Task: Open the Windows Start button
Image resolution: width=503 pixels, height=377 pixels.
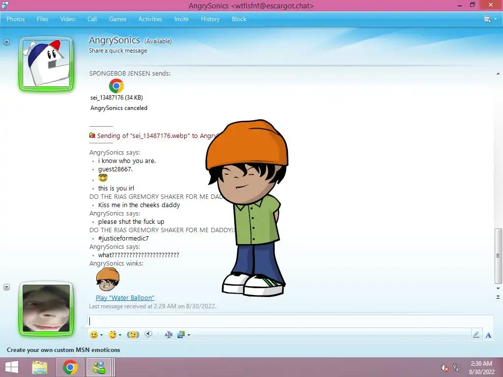Action: pyautogui.click(x=12, y=367)
